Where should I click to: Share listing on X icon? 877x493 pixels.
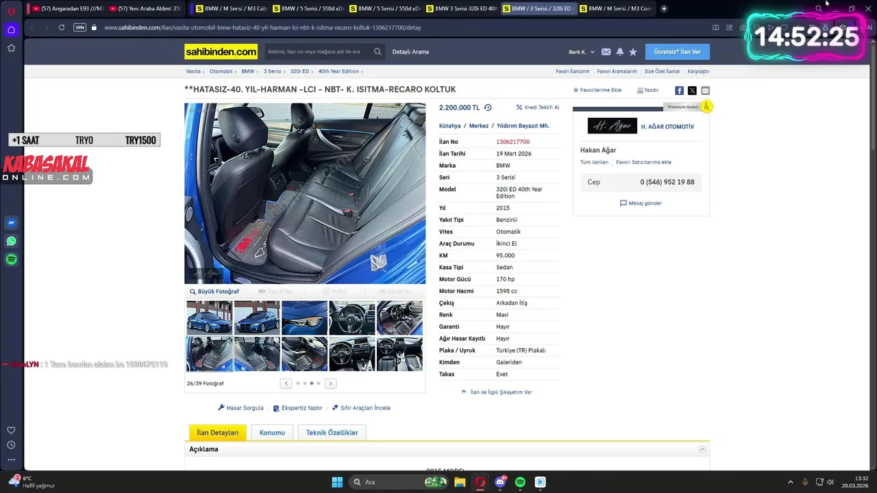692,90
